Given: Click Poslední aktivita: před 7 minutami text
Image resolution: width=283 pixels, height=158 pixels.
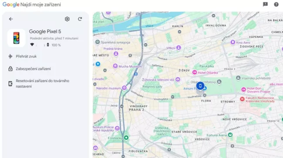Looking at the screenshot, I should pos(54,38).
